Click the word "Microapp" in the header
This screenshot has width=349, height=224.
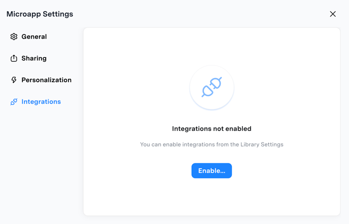point(24,14)
